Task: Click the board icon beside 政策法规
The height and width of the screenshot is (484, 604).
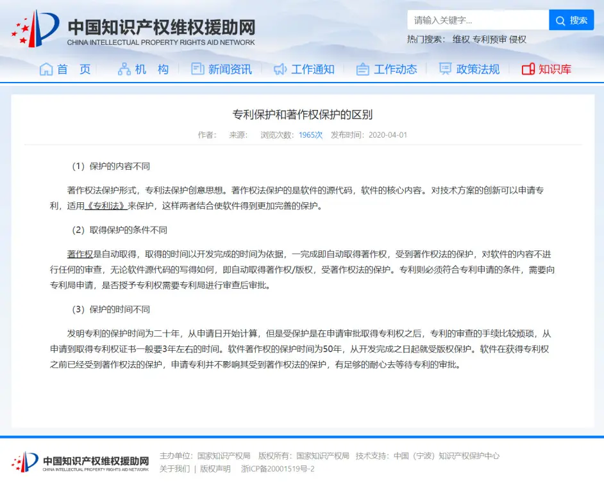Action: [445, 69]
